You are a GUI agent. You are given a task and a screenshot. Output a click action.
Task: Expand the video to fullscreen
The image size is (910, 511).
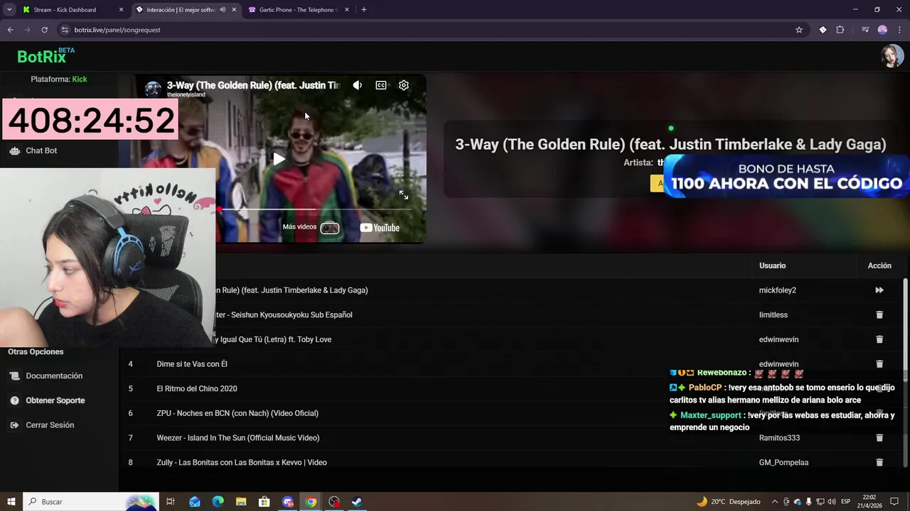(404, 194)
